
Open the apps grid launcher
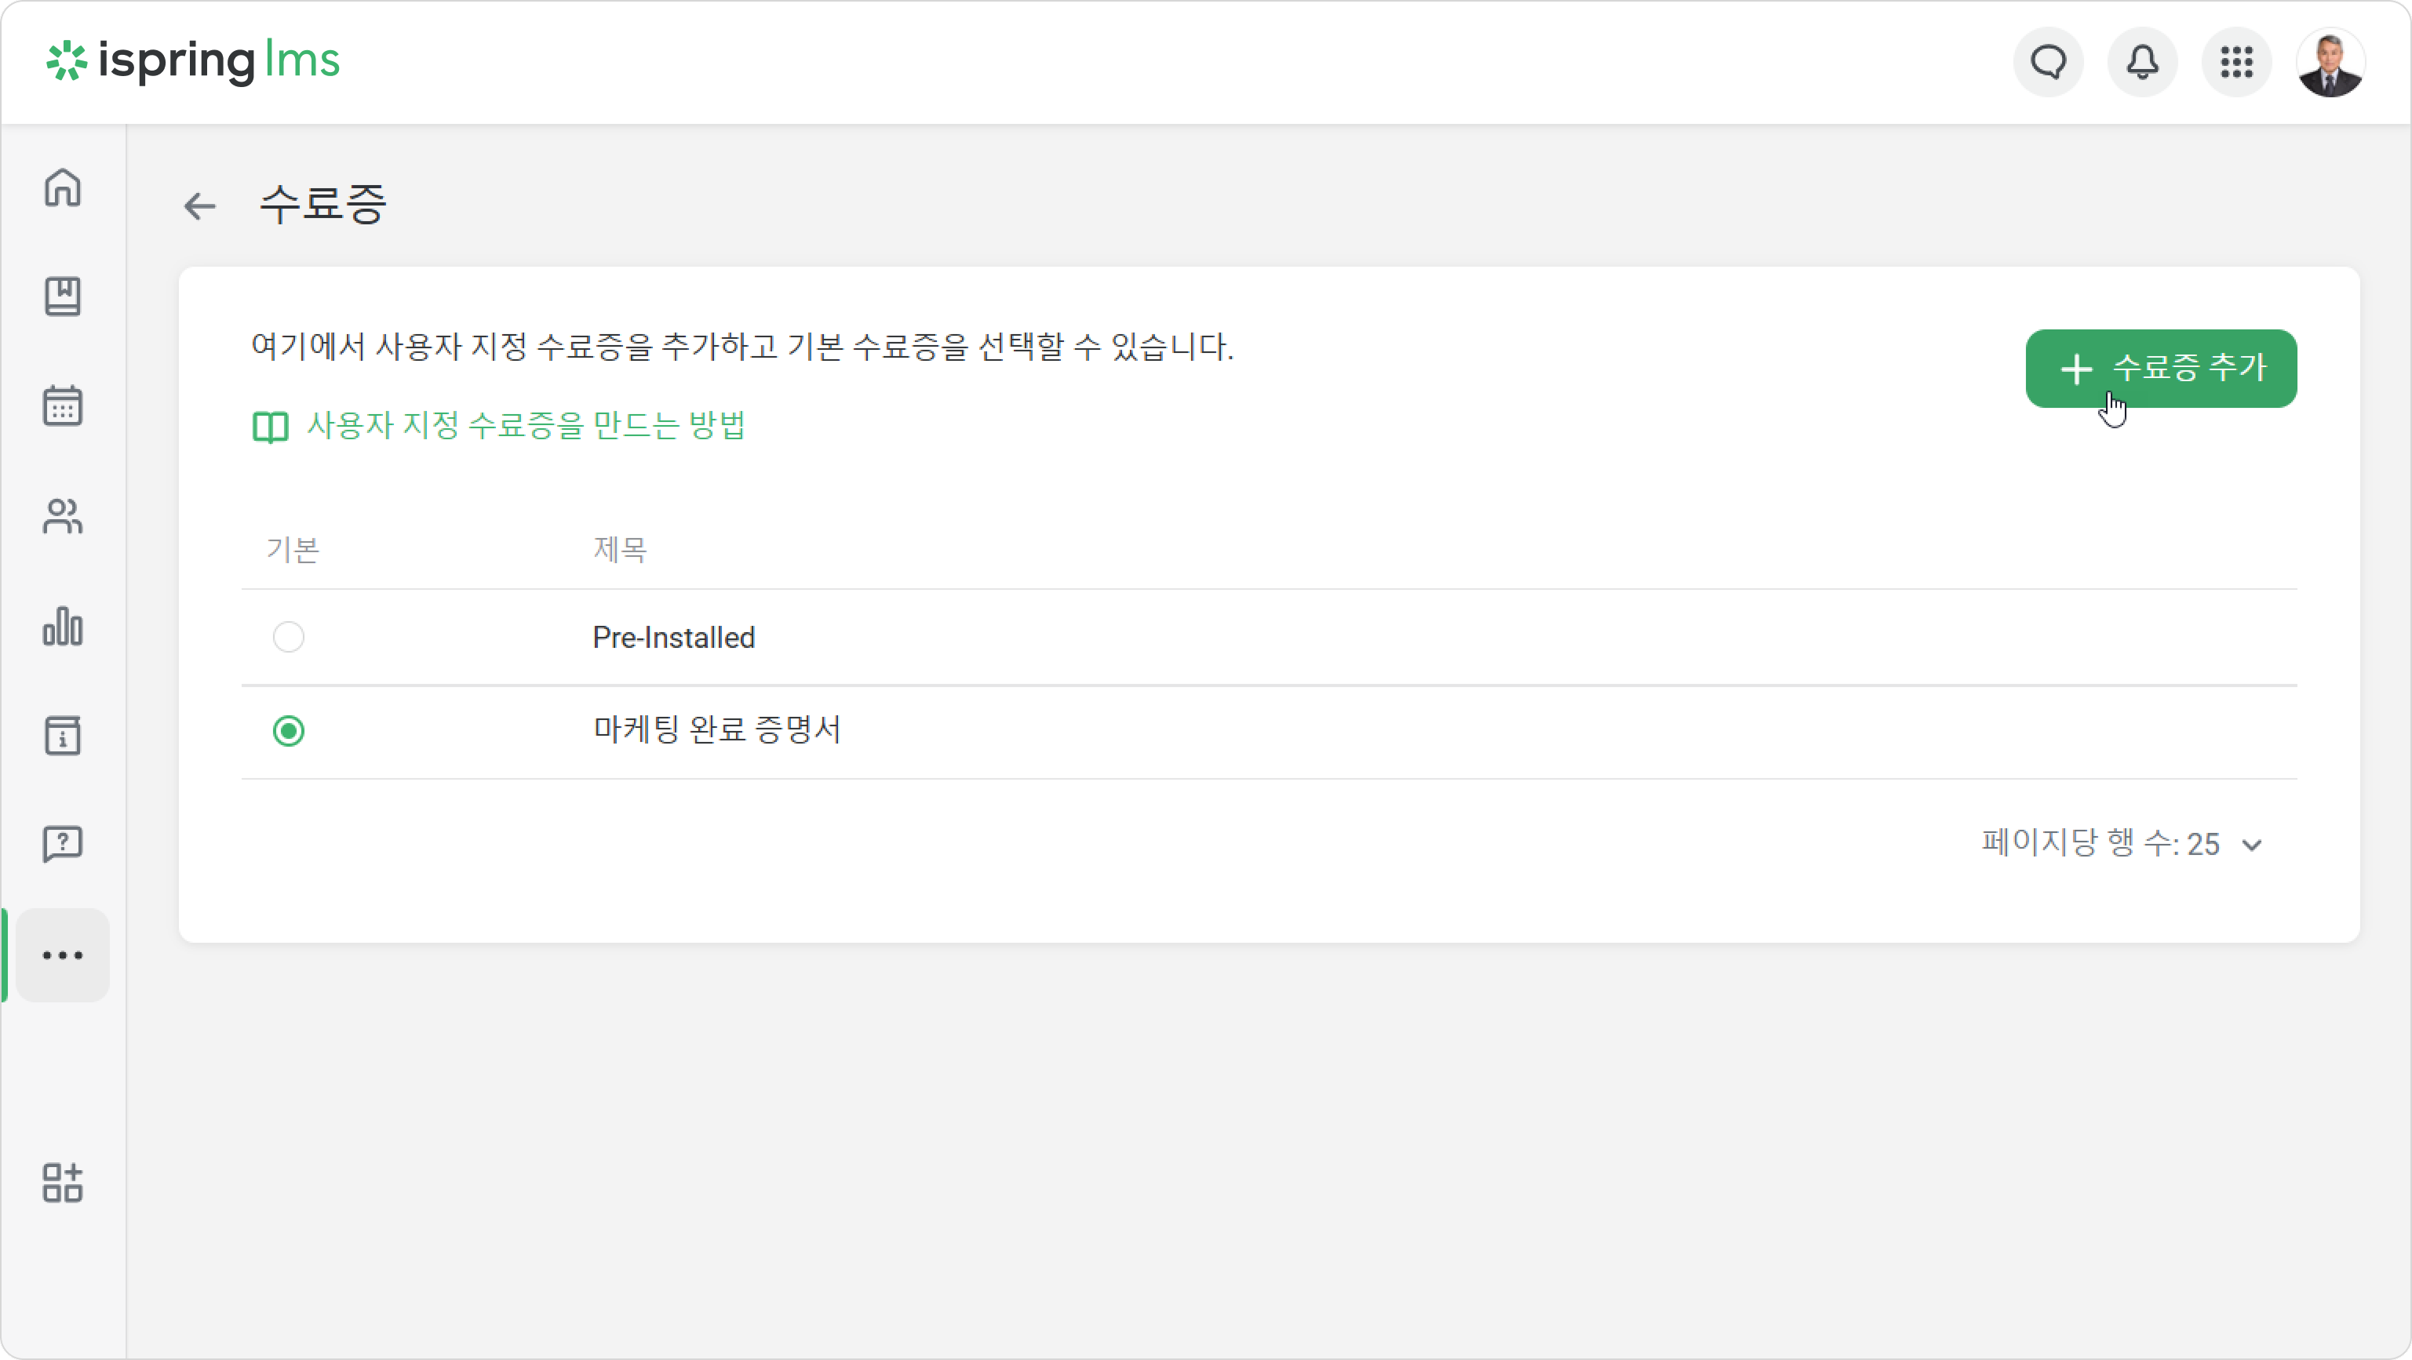pyautogui.click(x=2237, y=63)
